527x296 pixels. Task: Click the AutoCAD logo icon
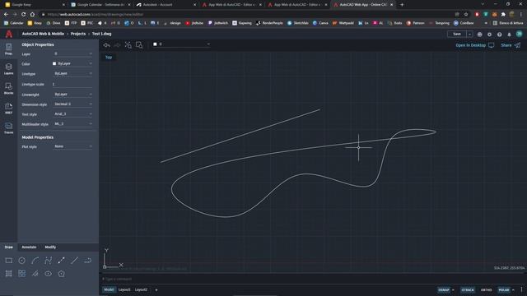tap(9, 34)
